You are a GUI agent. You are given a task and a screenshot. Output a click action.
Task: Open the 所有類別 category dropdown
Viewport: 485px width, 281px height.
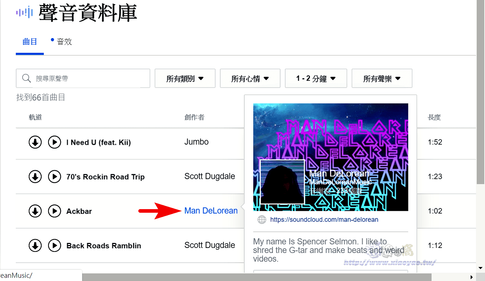tap(185, 78)
